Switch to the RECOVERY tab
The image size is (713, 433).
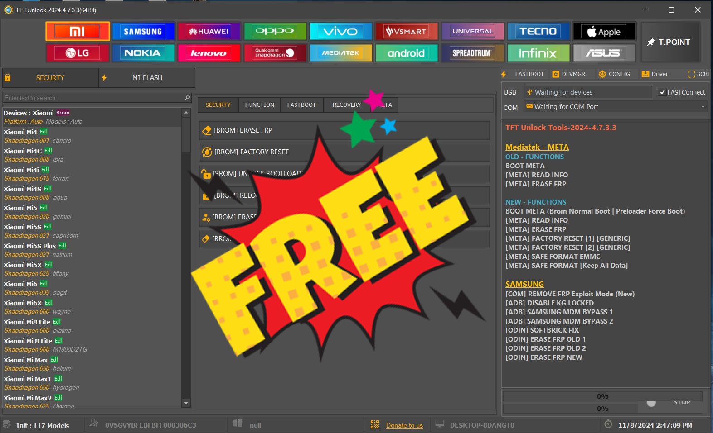pos(346,105)
